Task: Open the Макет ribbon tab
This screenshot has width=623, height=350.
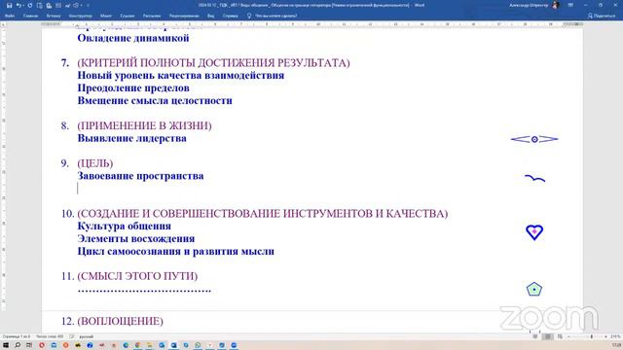Action: pyautogui.click(x=106, y=16)
